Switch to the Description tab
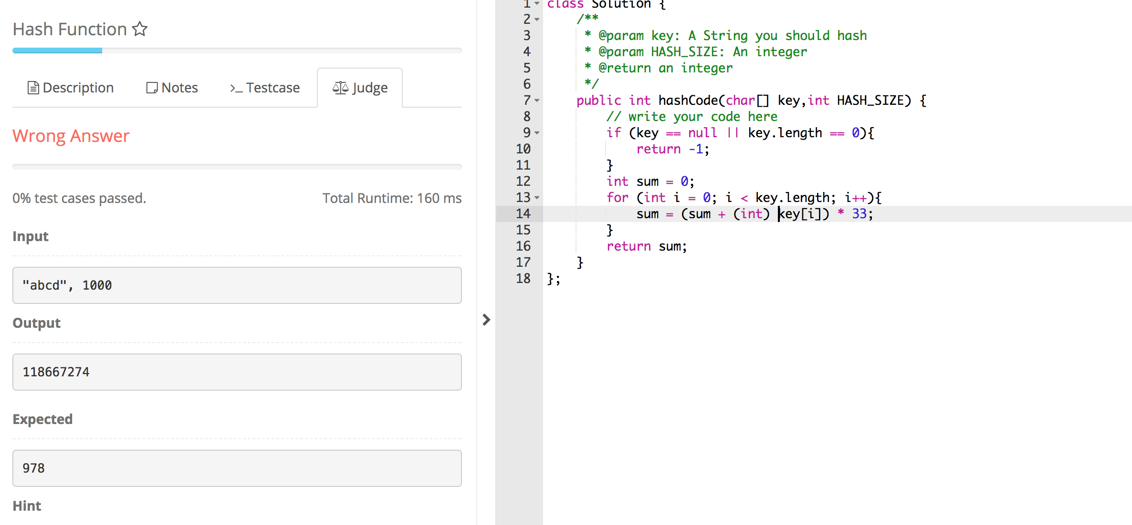 [78, 87]
